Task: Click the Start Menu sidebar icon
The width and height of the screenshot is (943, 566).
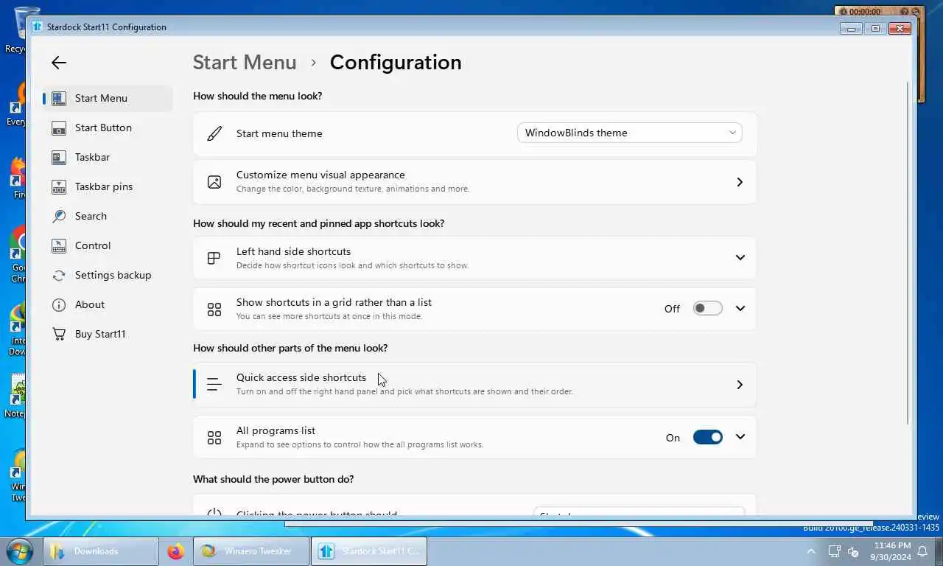Action: point(59,98)
